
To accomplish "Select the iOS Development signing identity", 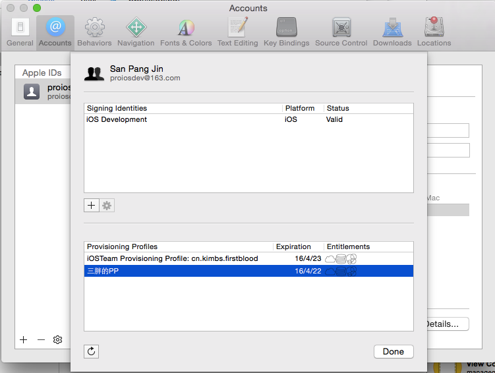I will pos(248,119).
